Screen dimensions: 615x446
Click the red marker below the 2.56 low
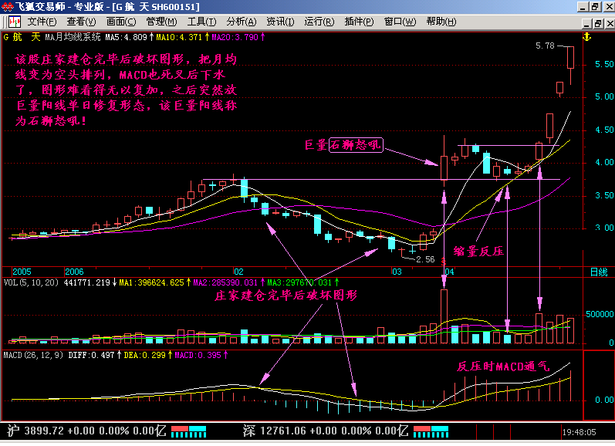(444, 263)
